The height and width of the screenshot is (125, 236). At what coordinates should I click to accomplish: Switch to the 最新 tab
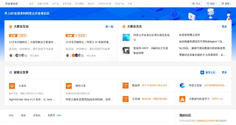coord(23,115)
